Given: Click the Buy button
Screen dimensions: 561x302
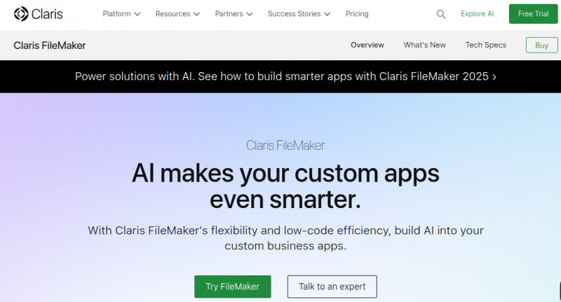Looking at the screenshot, I should click(541, 45).
